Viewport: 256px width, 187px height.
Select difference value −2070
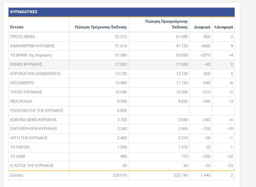[x=205, y=55]
